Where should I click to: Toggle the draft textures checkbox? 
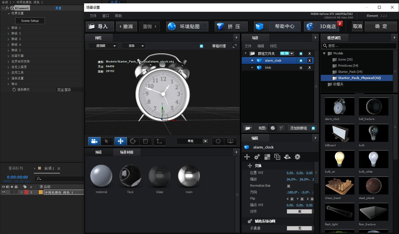coord(201,46)
